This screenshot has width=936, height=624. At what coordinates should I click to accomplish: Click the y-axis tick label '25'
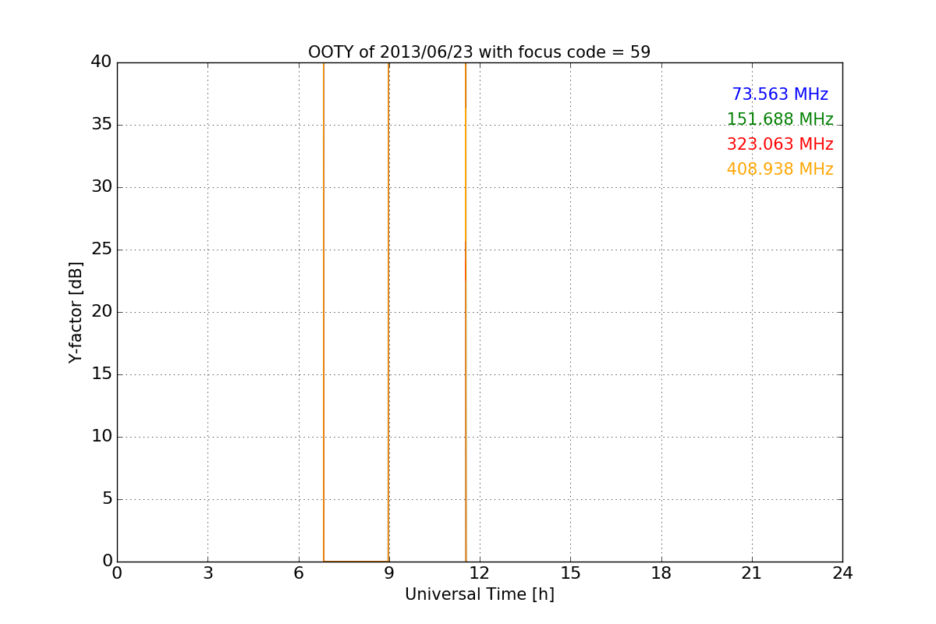coord(101,250)
